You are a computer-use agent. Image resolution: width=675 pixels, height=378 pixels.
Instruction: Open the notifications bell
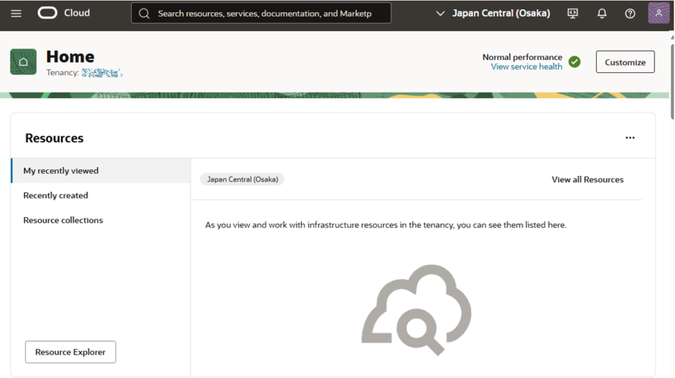click(x=602, y=13)
